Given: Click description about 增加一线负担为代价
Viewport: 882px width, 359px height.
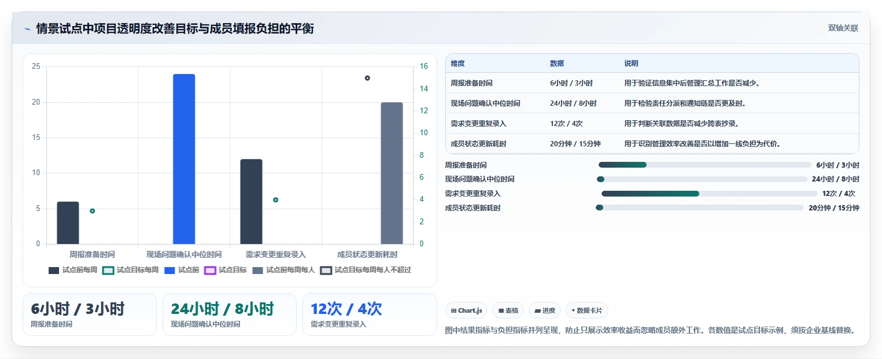Looking at the screenshot, I should coord(703,143).
